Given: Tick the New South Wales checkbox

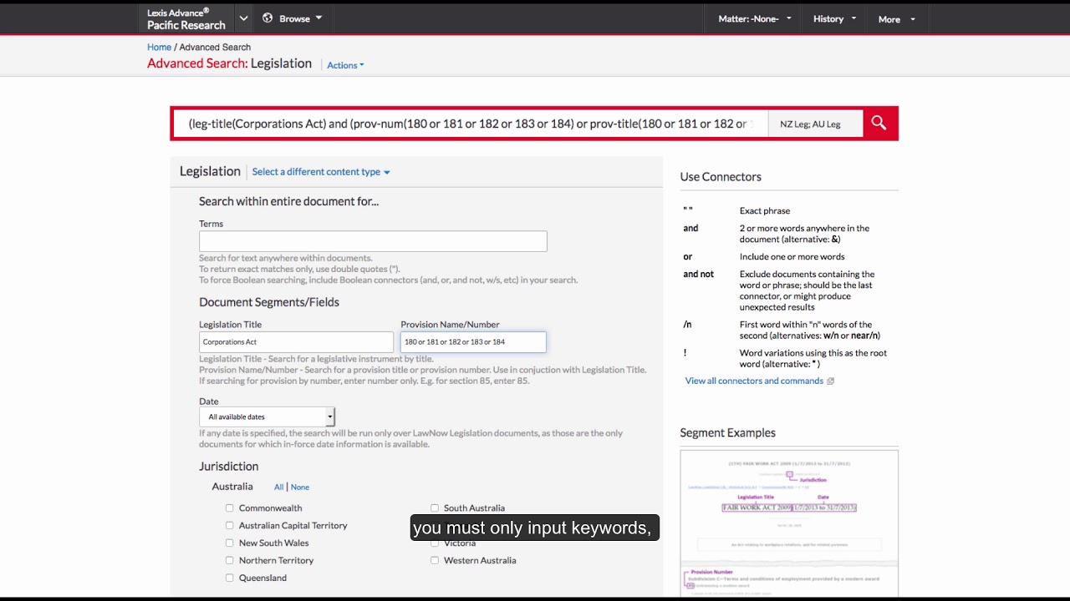Looking at the screenshot, I should point(229,543).
